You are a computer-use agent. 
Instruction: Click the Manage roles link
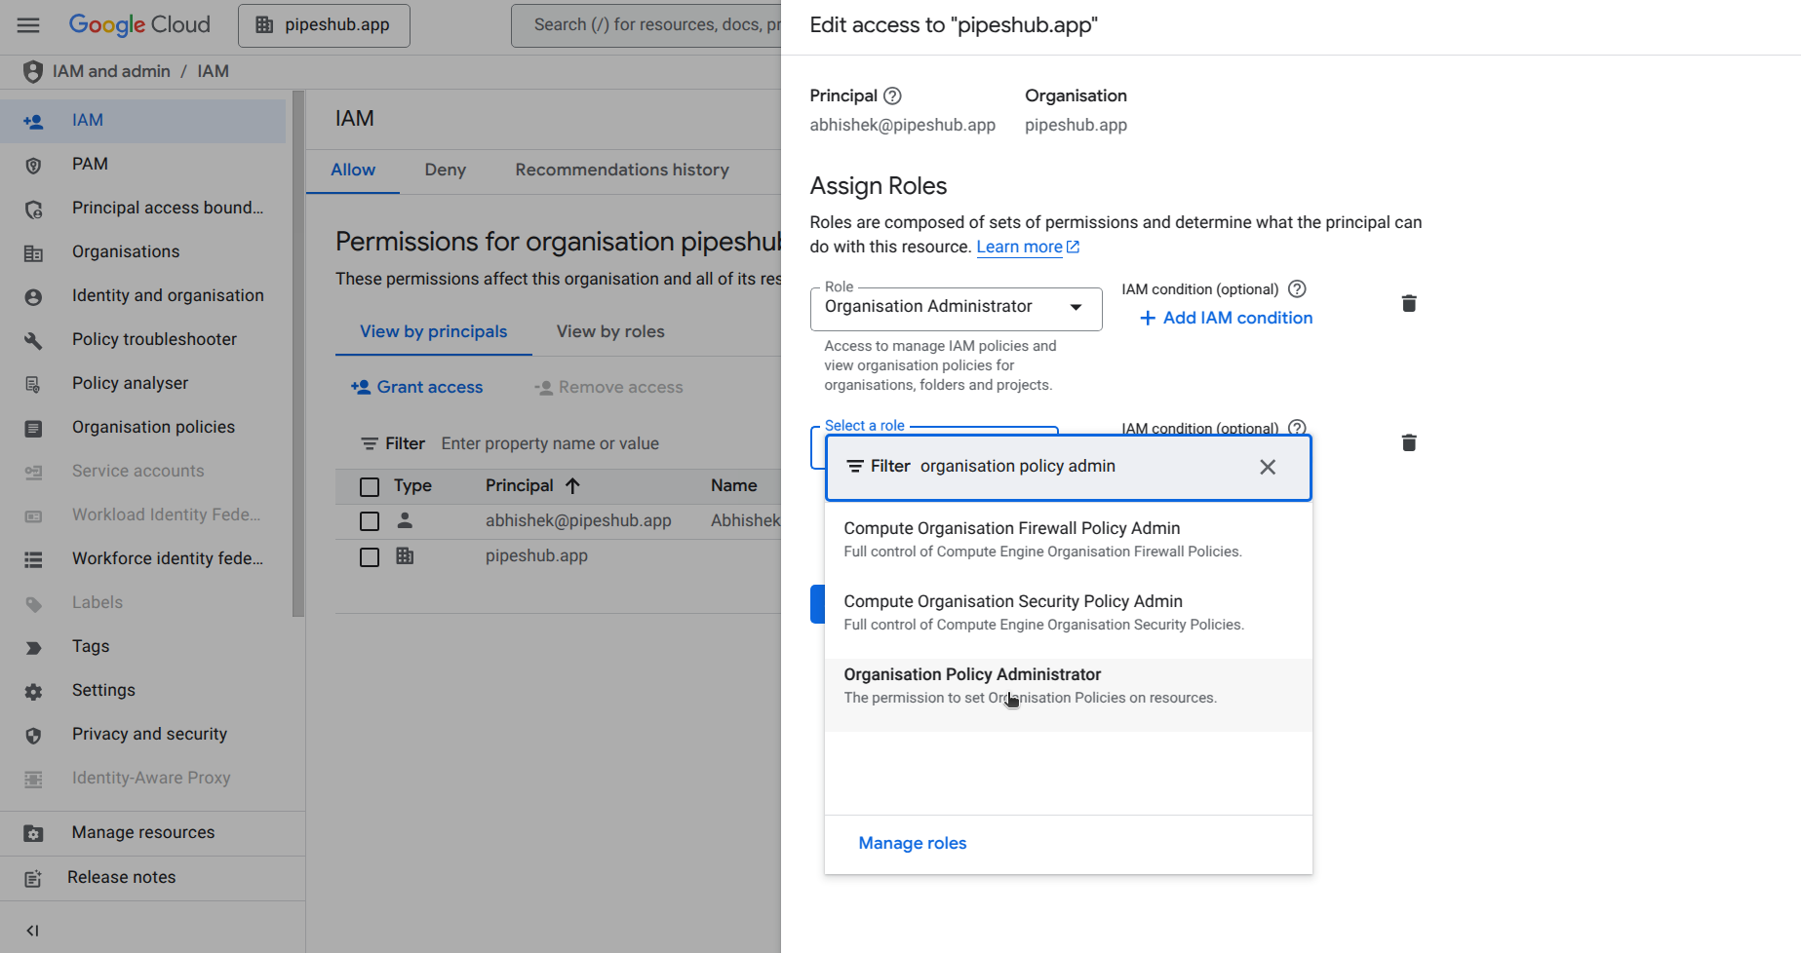[912, 843]
